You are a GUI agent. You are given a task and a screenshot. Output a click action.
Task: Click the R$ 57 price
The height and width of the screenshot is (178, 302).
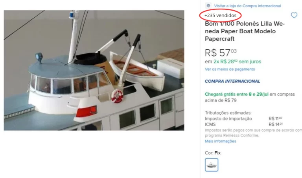coord(221,53)
